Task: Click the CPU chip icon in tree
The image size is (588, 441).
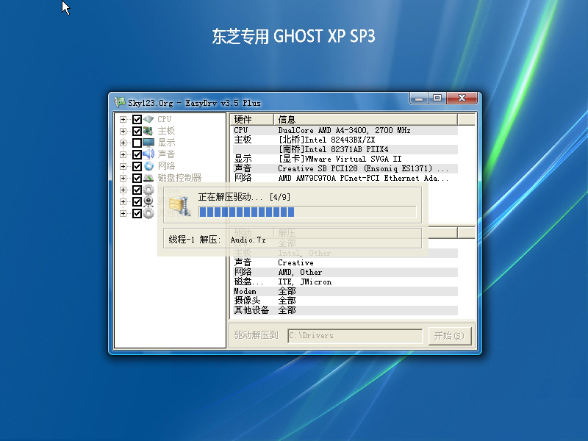Action: [148, 119]
